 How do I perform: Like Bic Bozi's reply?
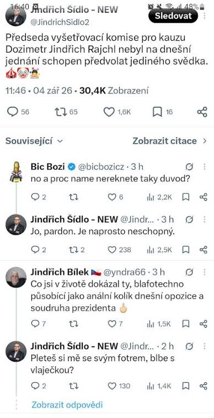(112, 197)
